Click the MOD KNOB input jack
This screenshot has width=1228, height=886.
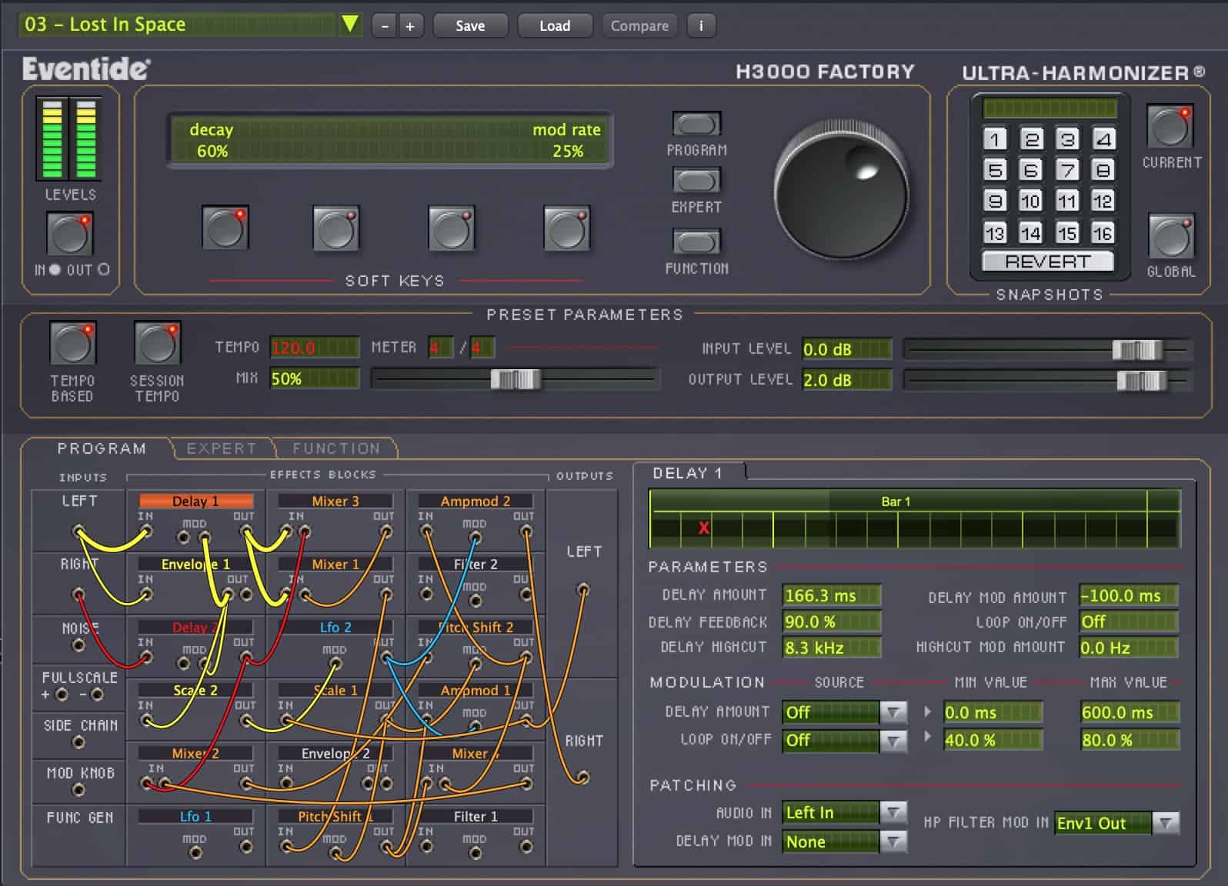coord(78,790)
